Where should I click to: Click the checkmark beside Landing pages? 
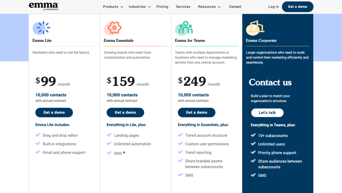point(109,135)
